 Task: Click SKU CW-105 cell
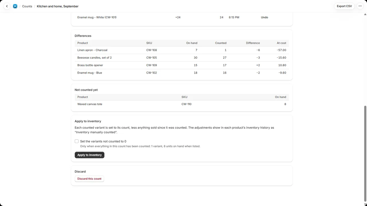[x=151, y=58]
